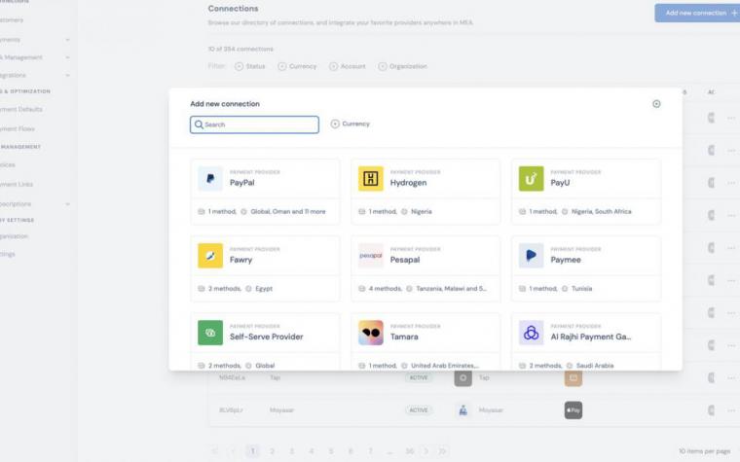
Task: Click the Hydrogen logo icon
Action: pyautogui.click(x=370, y=178)
